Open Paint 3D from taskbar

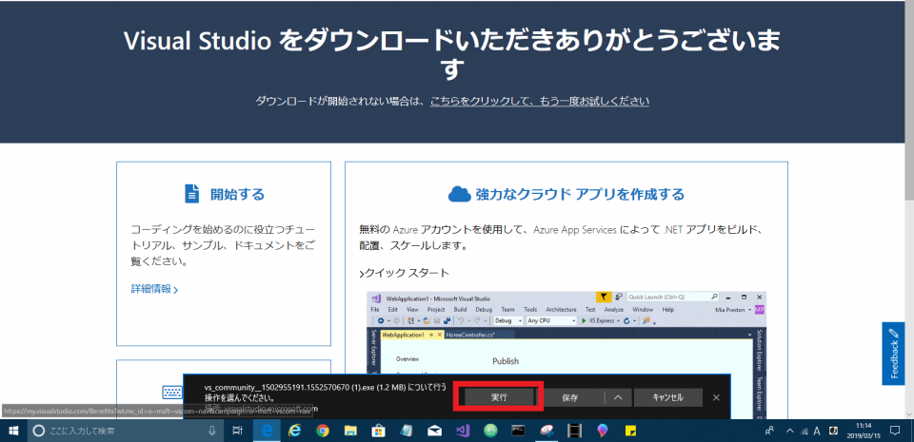(x=602, y=431)
